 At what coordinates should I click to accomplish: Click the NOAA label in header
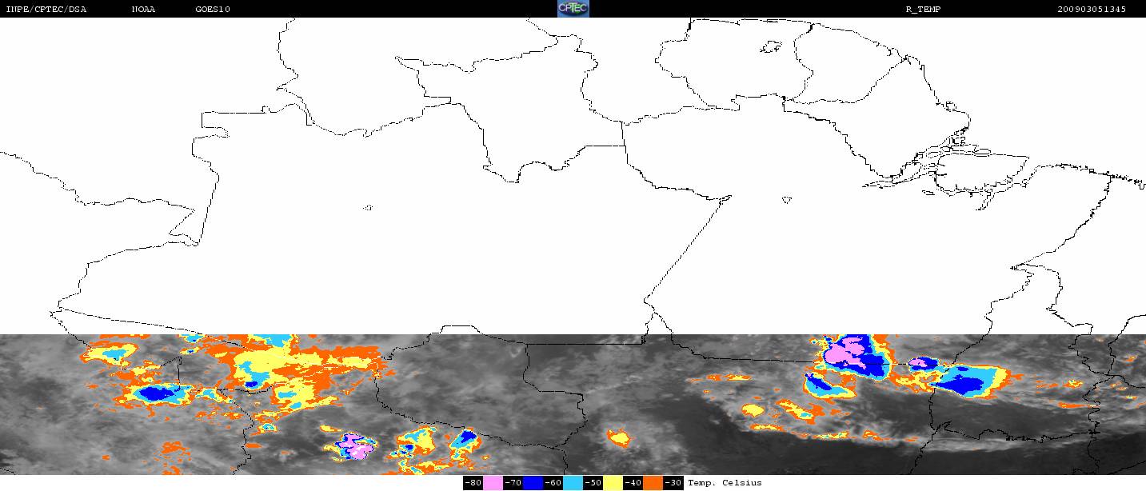tap(143, 10)
